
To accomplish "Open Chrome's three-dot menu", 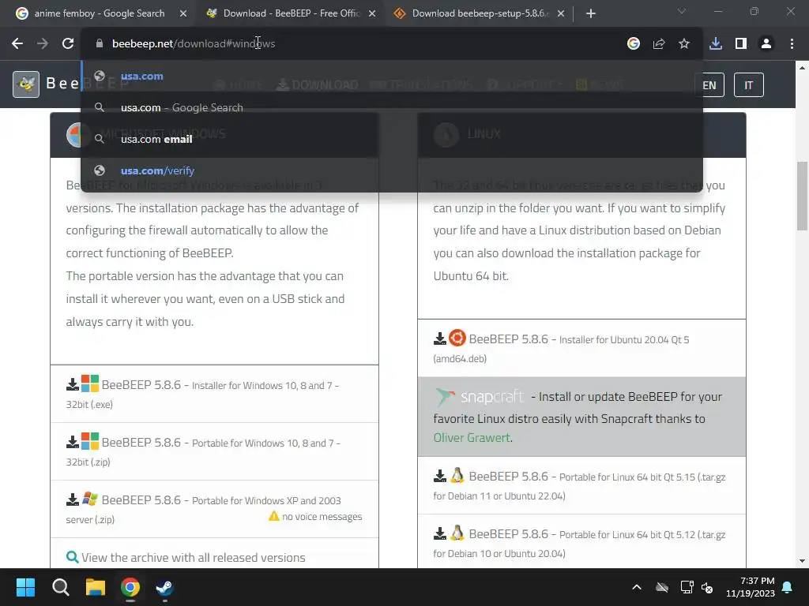I will [x=792, y=44].
